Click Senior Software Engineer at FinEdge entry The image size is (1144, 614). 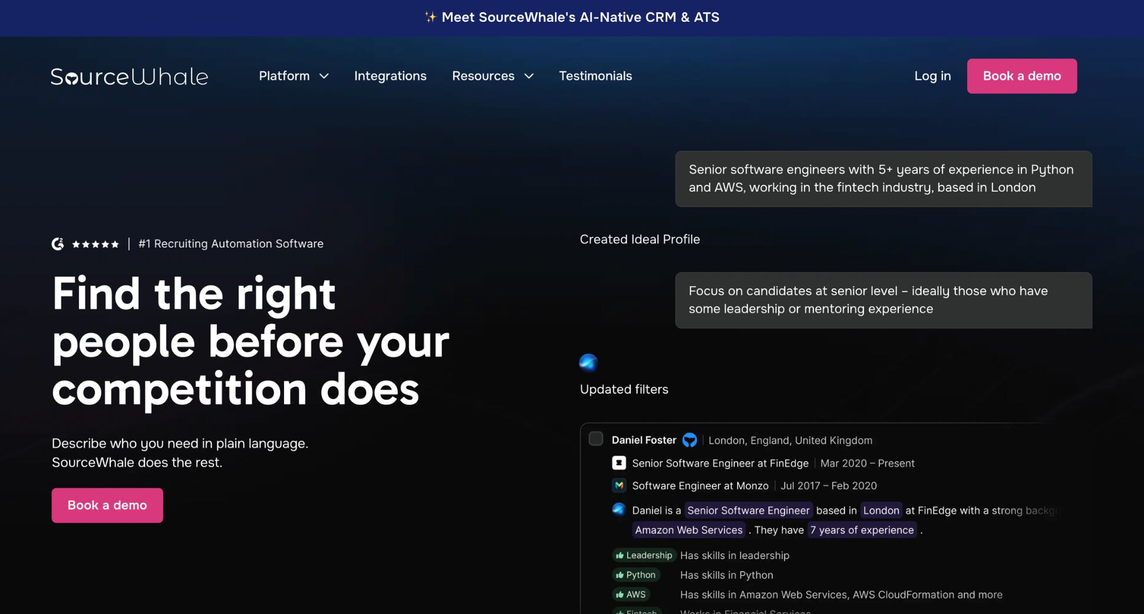pyautogui.click(x=720, y=463)
